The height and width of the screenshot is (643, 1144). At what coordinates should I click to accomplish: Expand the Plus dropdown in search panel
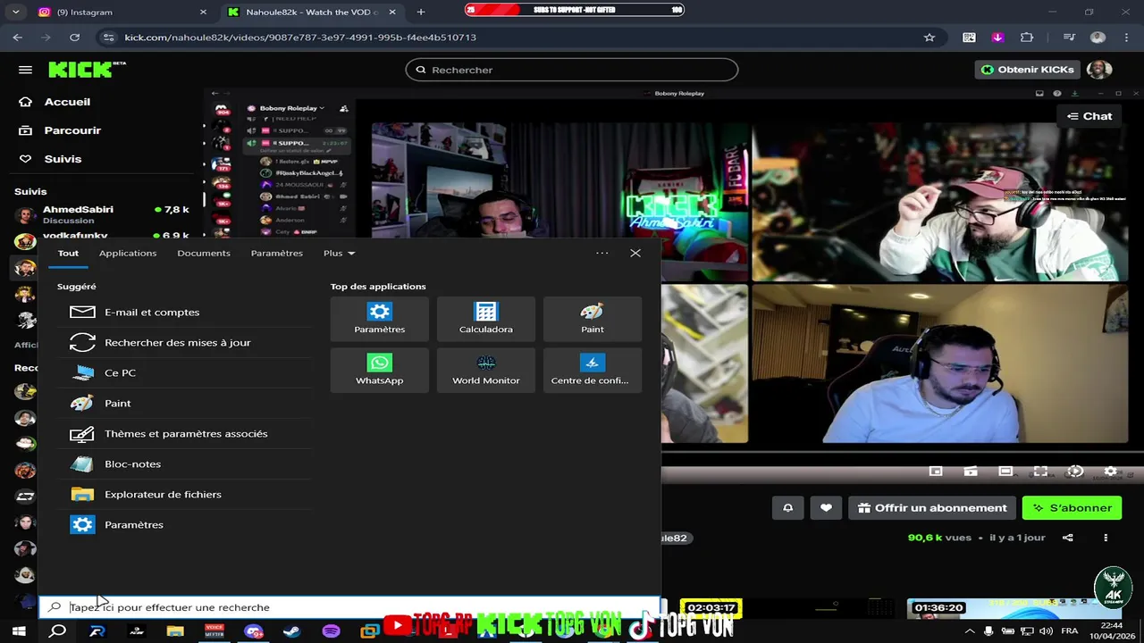[x=339, y=253]
